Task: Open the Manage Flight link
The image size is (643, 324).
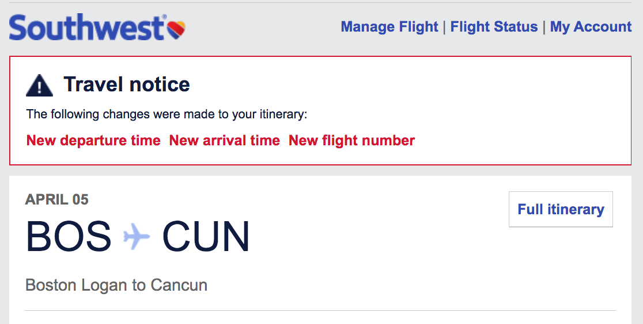Action: [x=389, y=26]
